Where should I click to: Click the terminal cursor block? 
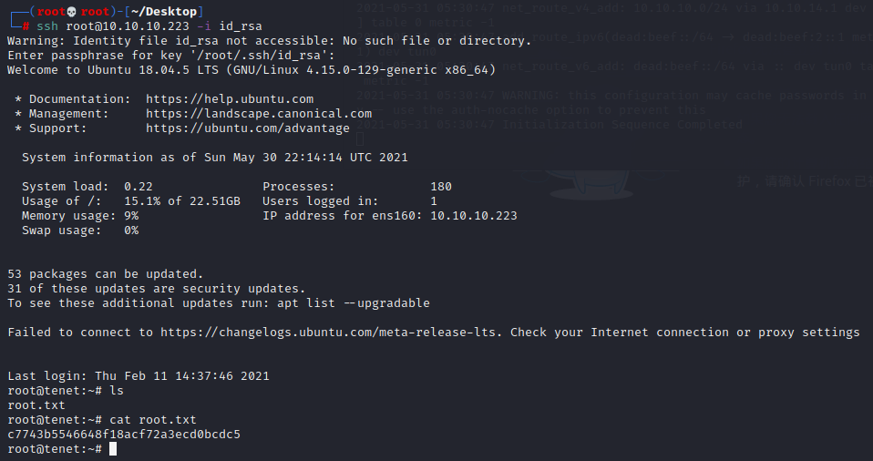(x=113, y=449)
